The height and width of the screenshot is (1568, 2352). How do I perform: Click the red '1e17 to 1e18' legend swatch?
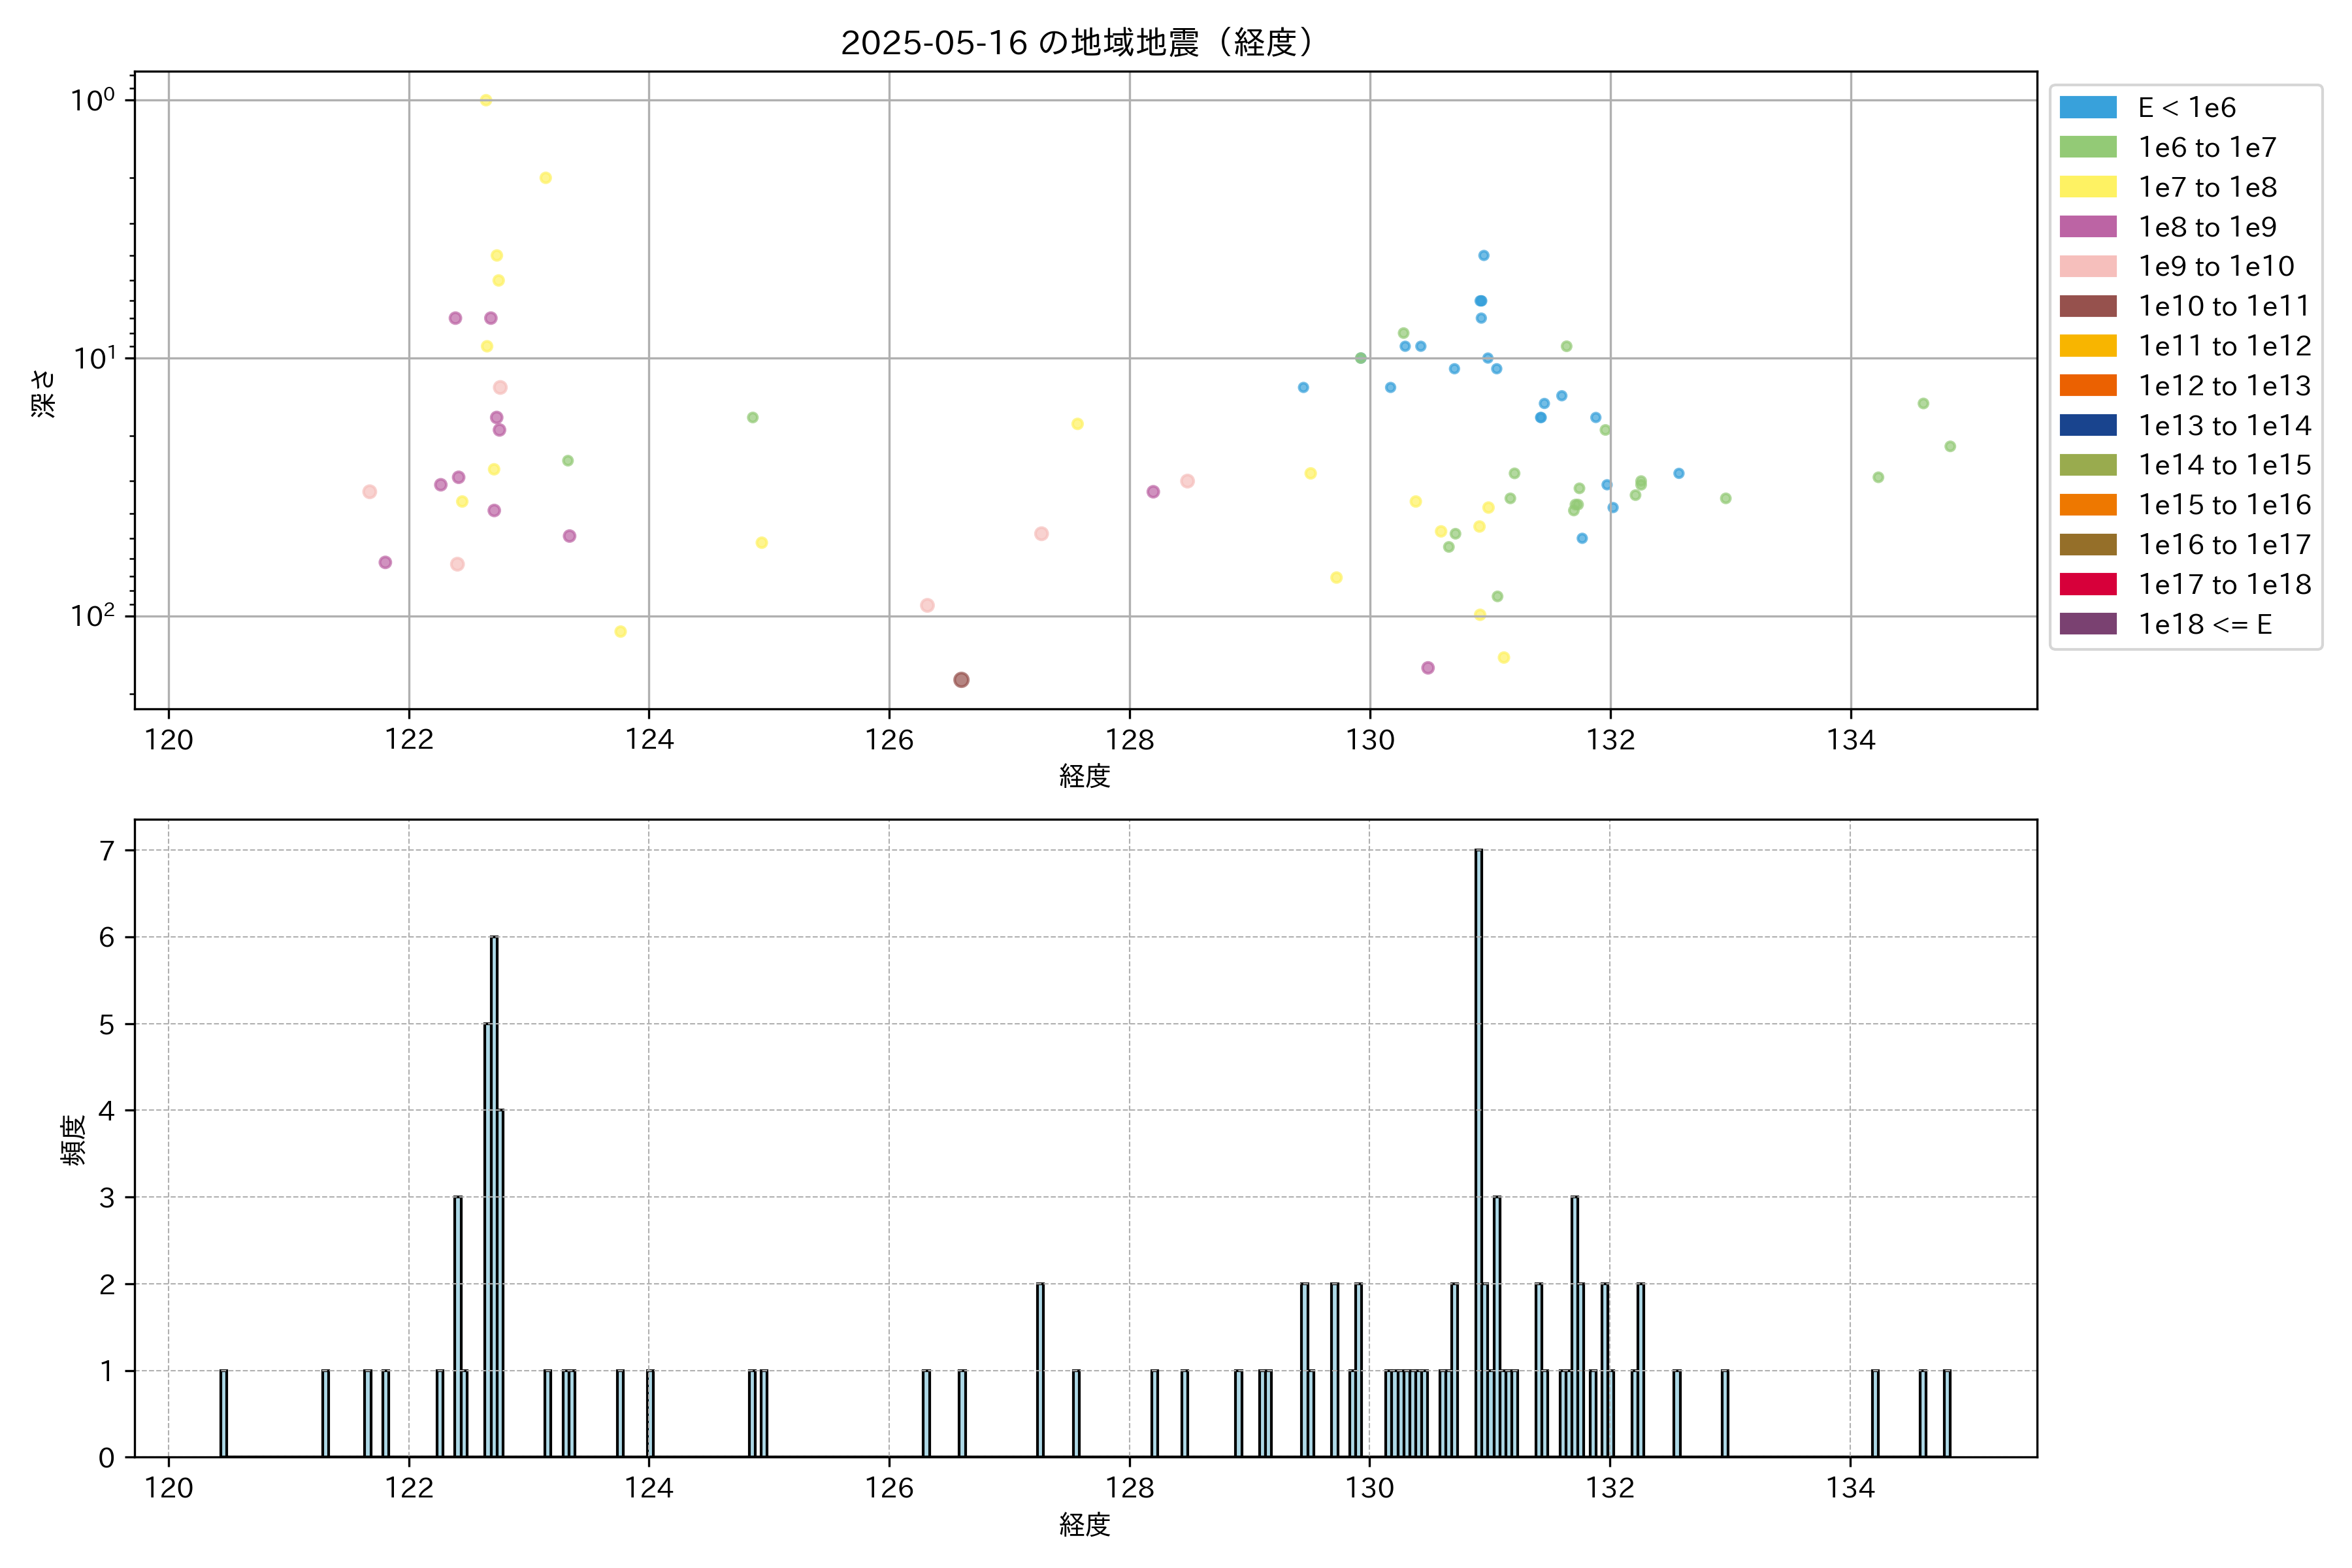(2087, 584)
